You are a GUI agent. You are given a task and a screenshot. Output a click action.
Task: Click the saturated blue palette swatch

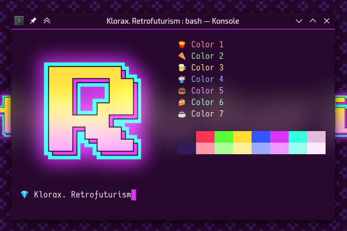261,137
